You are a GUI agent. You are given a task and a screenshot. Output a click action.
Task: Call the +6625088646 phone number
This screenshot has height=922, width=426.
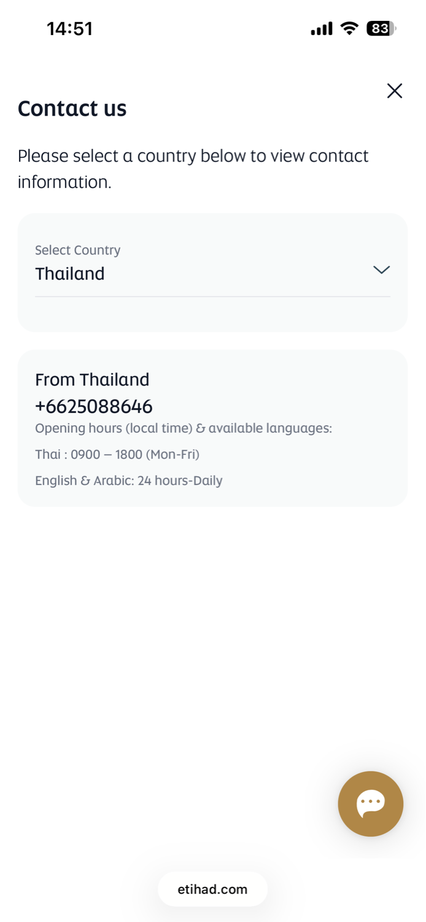[x=94, y=406]
